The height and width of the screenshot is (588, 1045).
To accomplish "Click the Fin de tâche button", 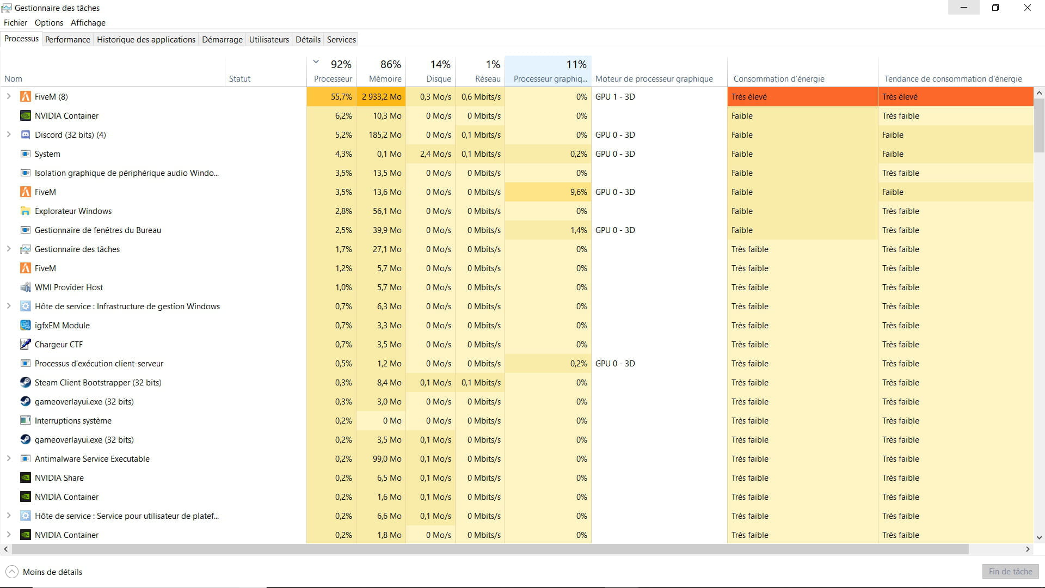I will point(1010,572).
